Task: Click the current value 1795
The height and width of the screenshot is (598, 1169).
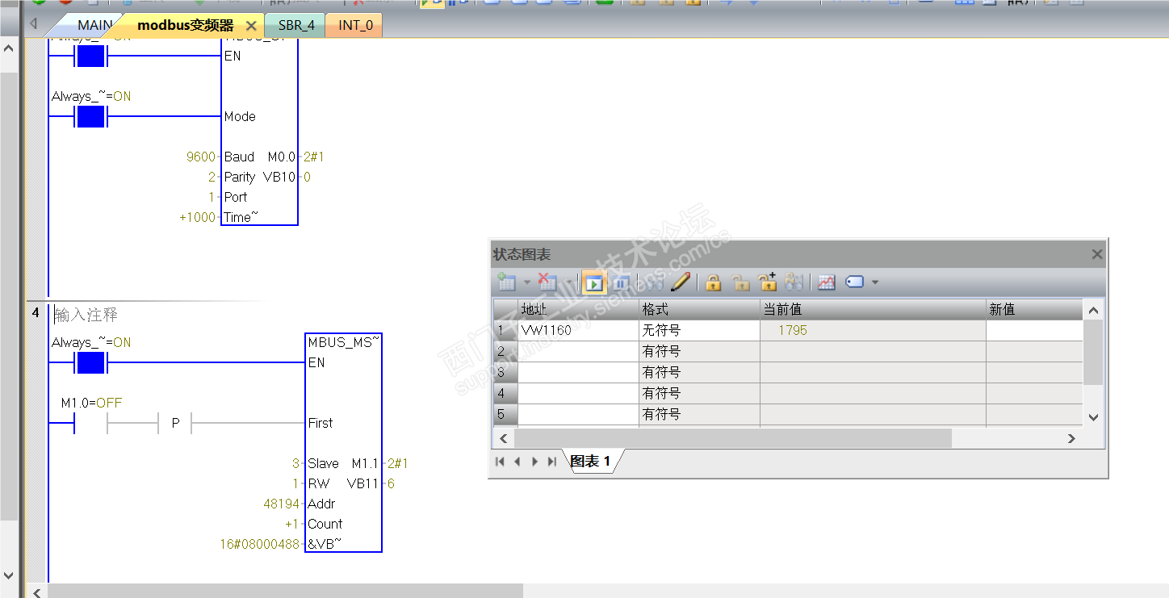Action: [x=793, y=330]
